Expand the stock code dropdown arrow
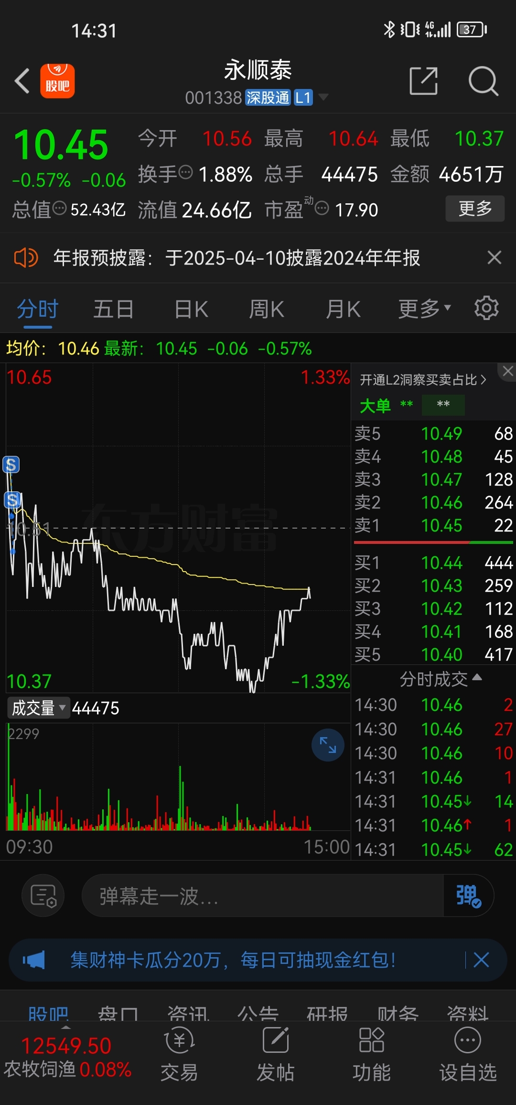 [323, 98]
